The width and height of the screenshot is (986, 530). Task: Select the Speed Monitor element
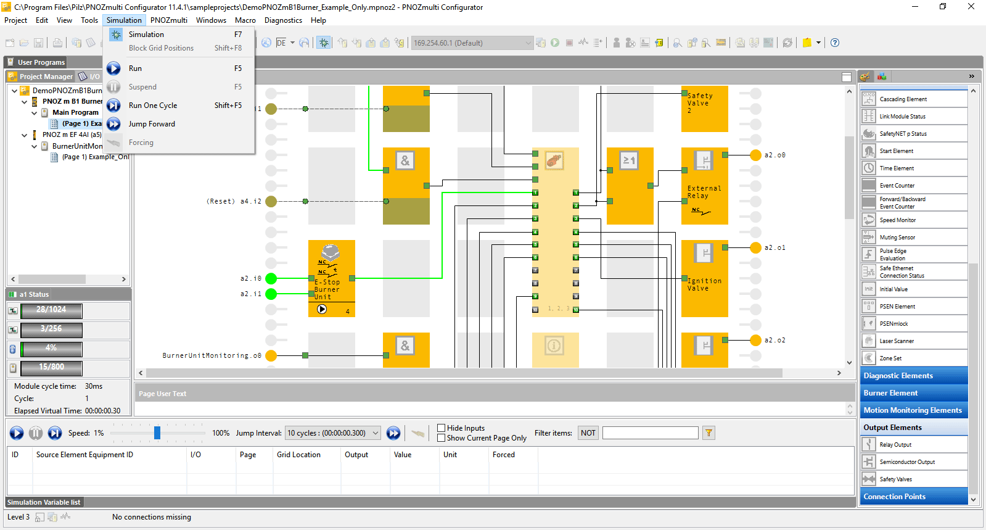914,220
